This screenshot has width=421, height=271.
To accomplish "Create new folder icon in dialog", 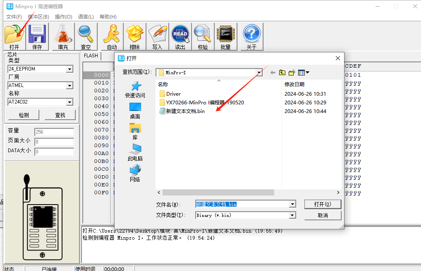I will (292, 73).
